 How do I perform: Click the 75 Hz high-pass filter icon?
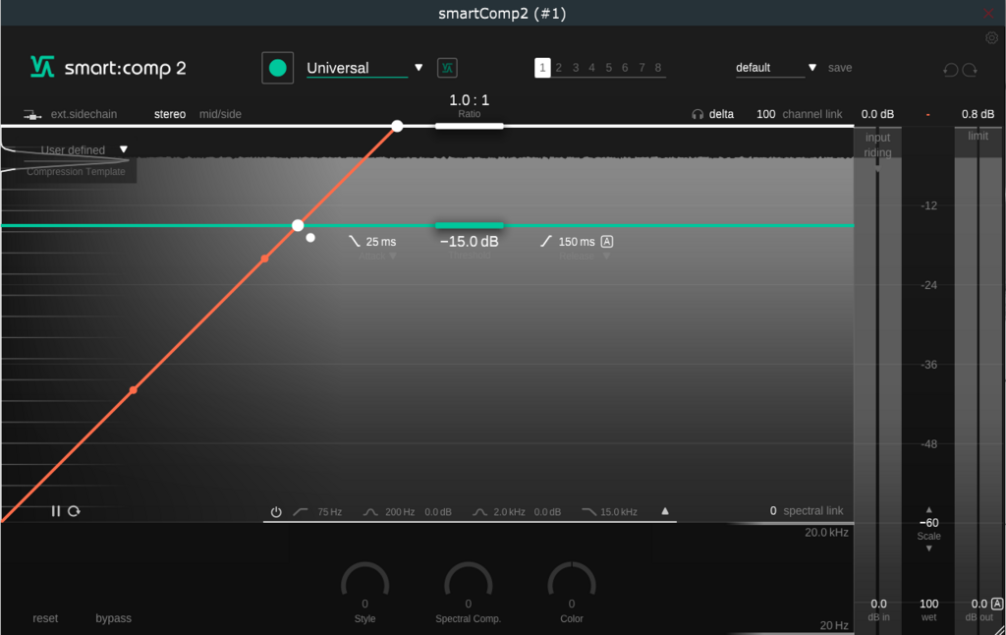point(301,512)
